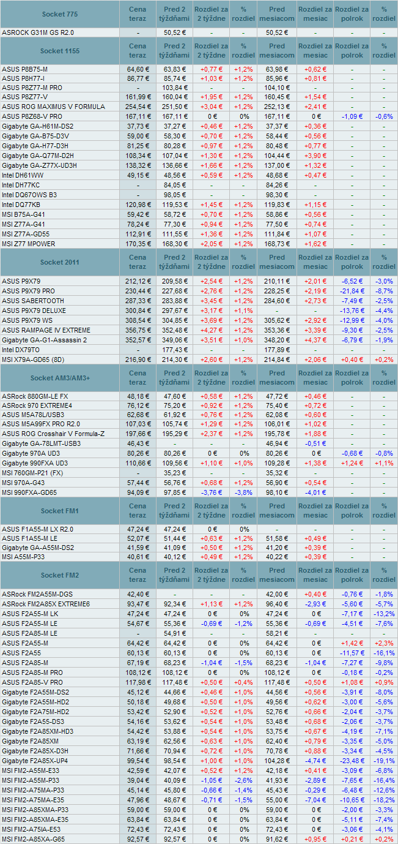Click the Gigabyte GA-A55M-DS2 product name
Image resolution: width=398 pixels, height=844 pixels.
[38, 548]
